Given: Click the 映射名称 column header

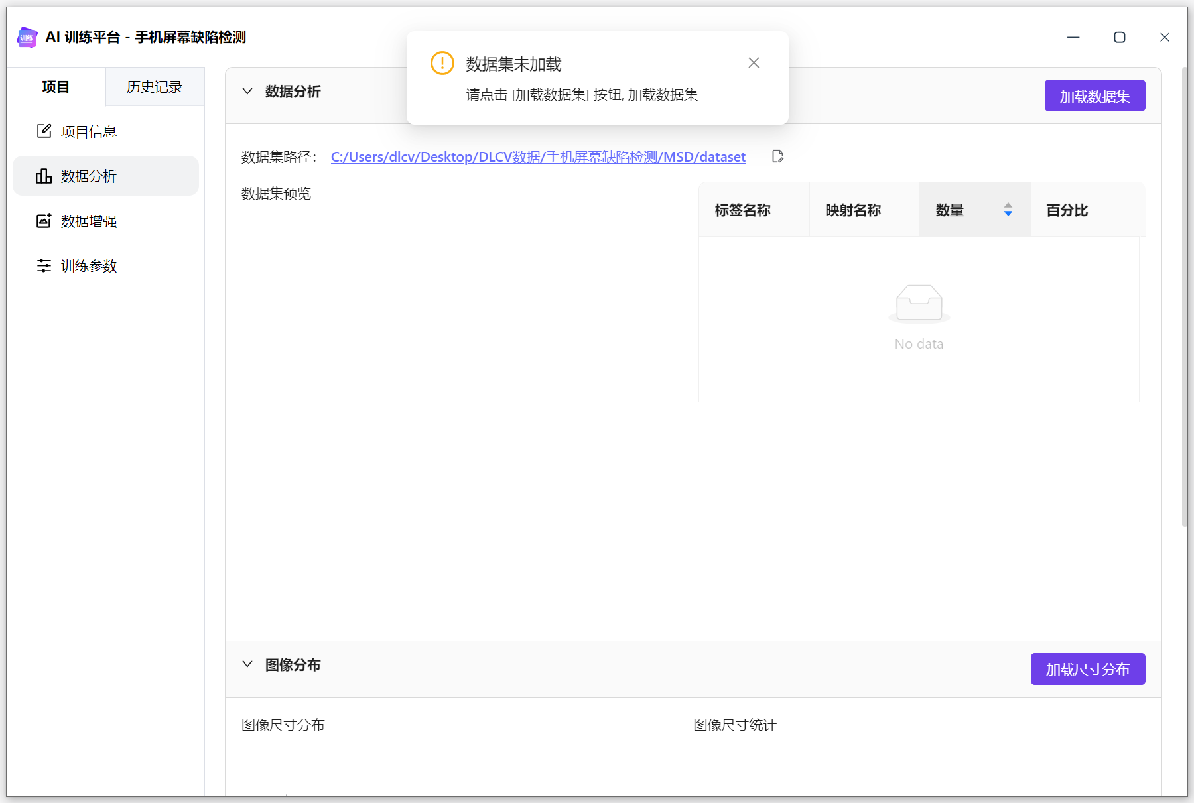Looking at the screenshot, I should click(x=864, y=210).
